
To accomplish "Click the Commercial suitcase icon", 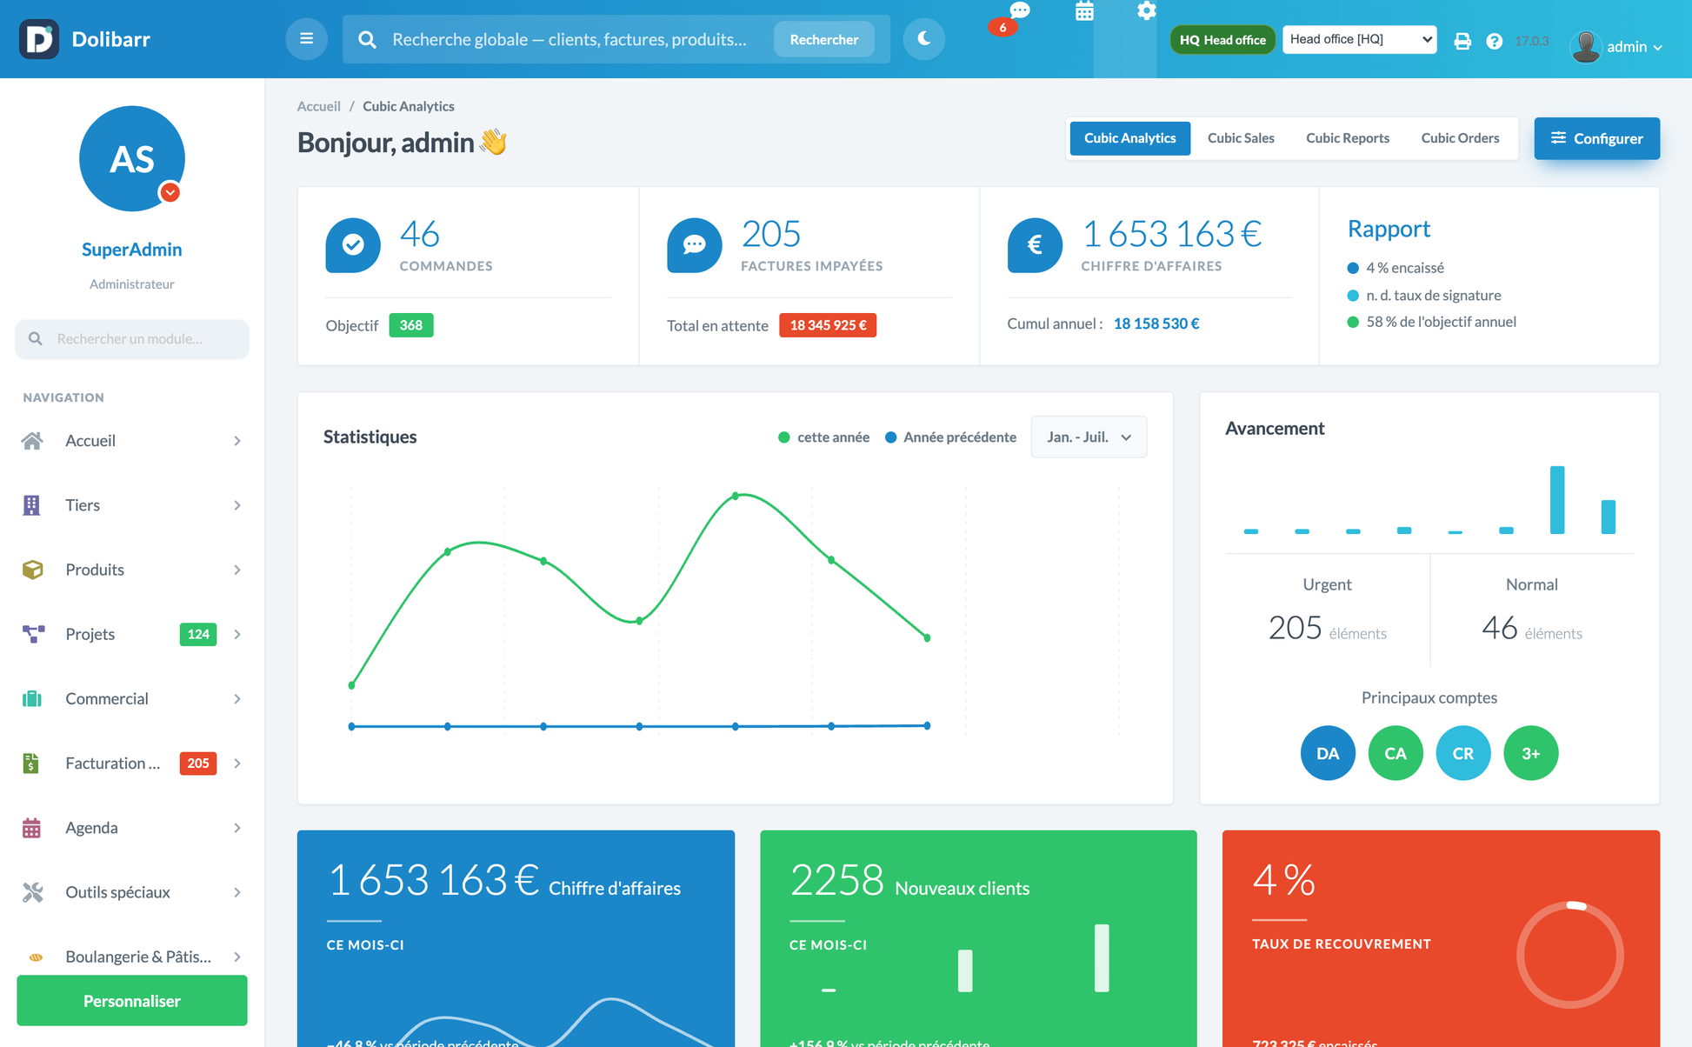I will 32,698.
